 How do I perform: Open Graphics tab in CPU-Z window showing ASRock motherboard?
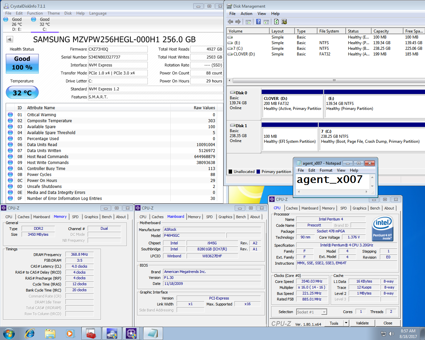tap(225, 217)
